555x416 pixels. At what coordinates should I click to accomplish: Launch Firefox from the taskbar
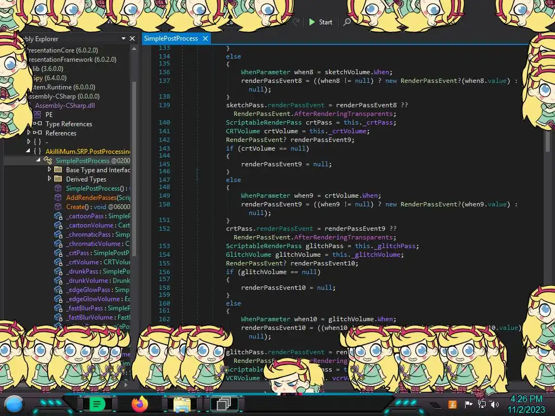(139, 404)
